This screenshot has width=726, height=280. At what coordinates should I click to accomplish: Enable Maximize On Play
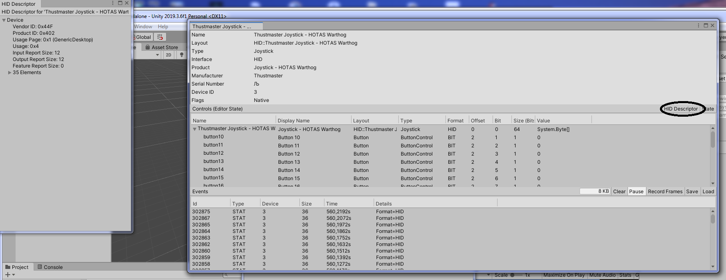coord(564,275)
